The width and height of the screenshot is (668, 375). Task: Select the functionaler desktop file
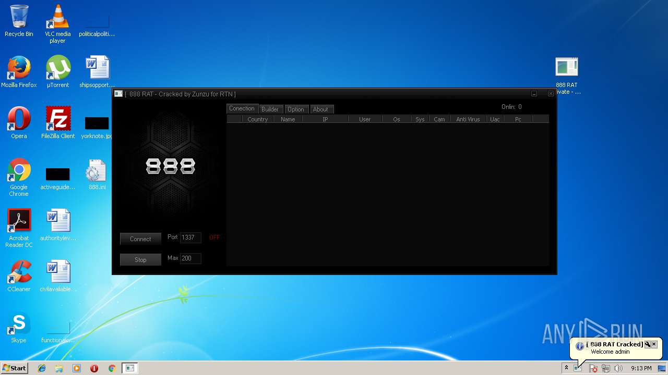pyautogui.click(x=58, y=331)
